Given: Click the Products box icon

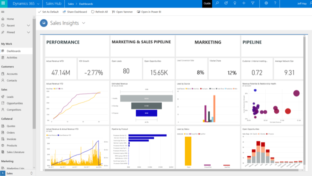Looking at the screenshot, I should pos(3,145).
